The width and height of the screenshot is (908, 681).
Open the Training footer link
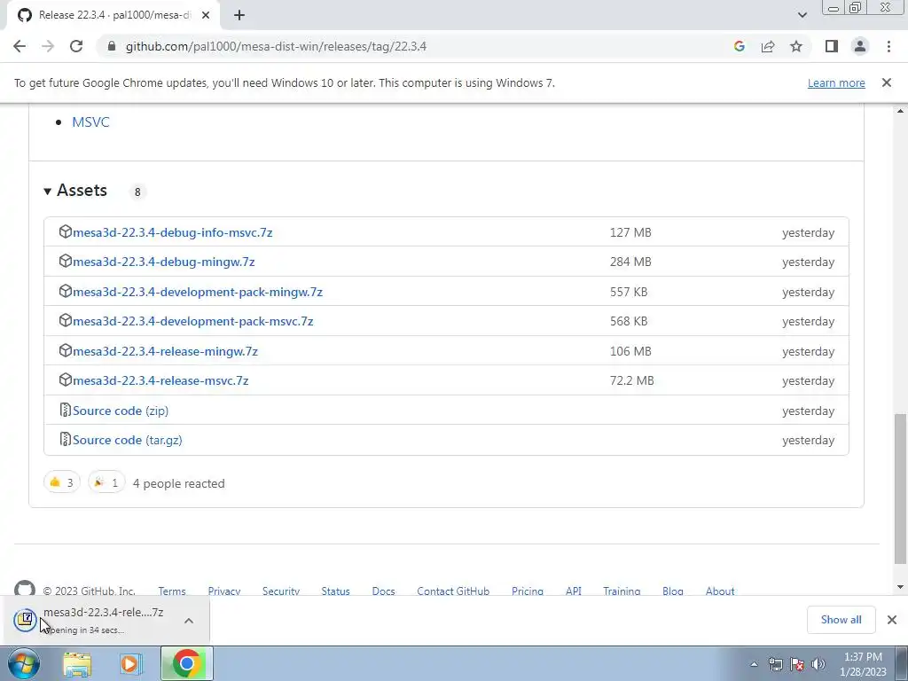[622, 591]
